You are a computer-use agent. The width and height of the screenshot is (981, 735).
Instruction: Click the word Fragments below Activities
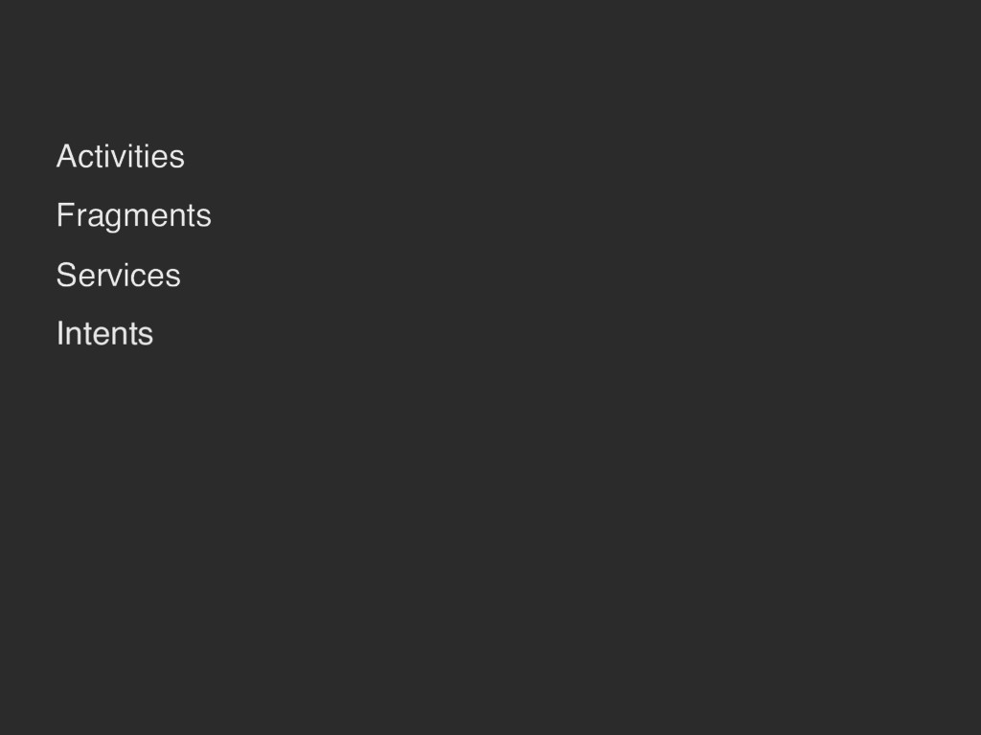coord(134,216)
